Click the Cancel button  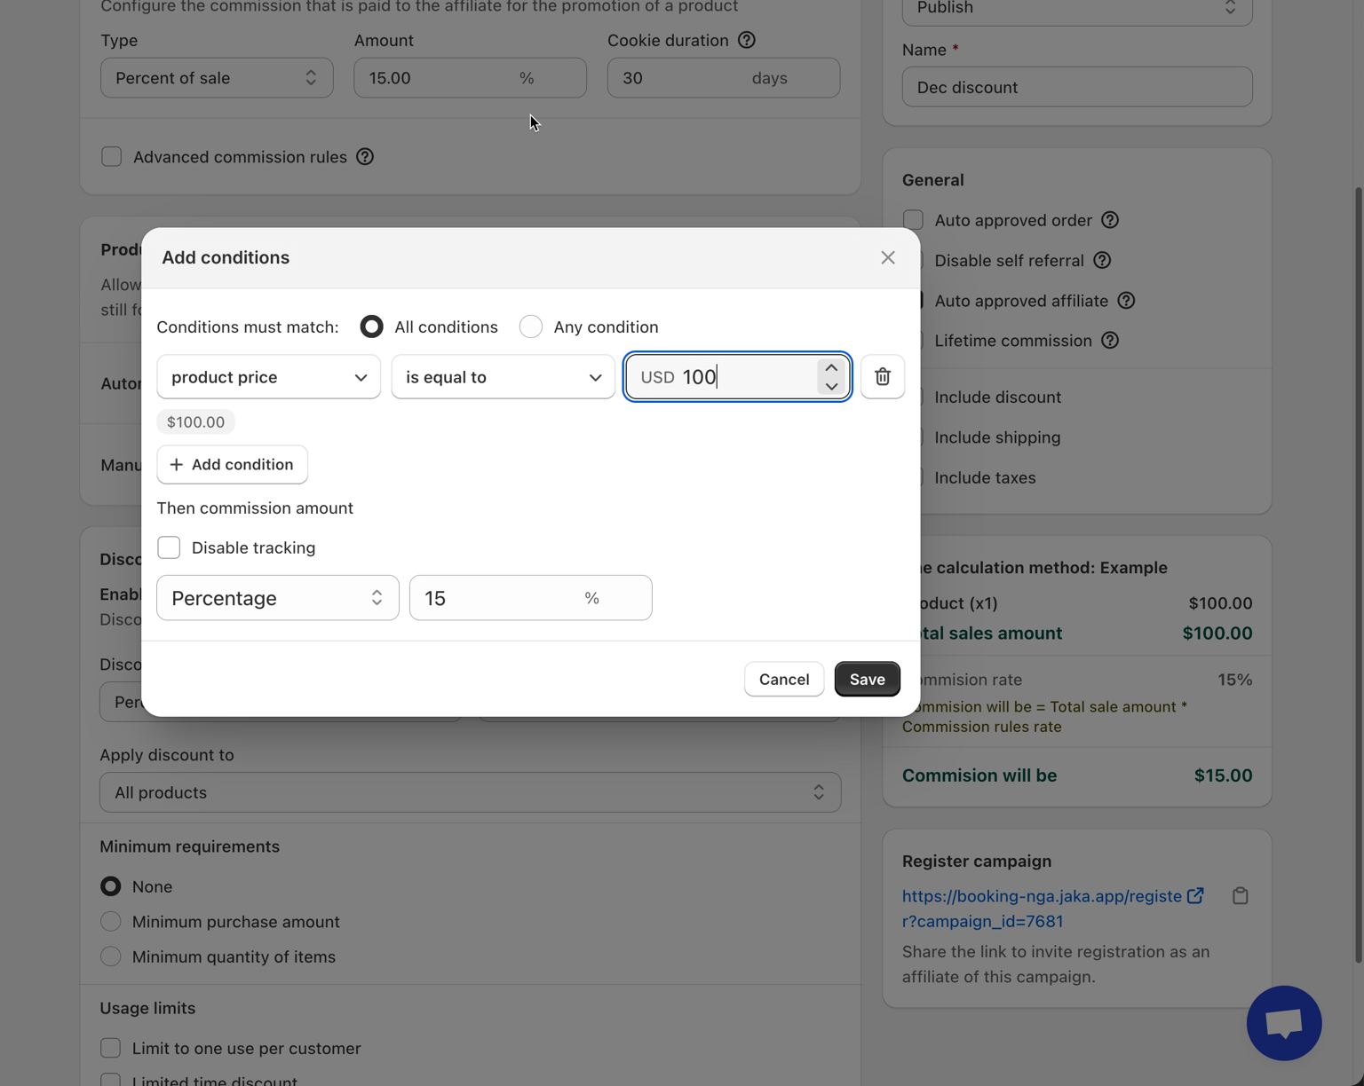point(783,679)
